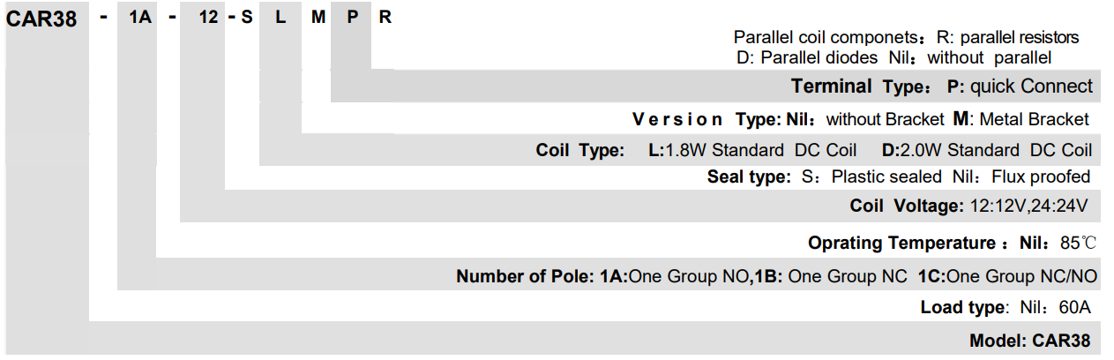Select the 1A segment in the part number
Image resolution: width=1114 pixels, height=360 pixels.
(140, 19)
